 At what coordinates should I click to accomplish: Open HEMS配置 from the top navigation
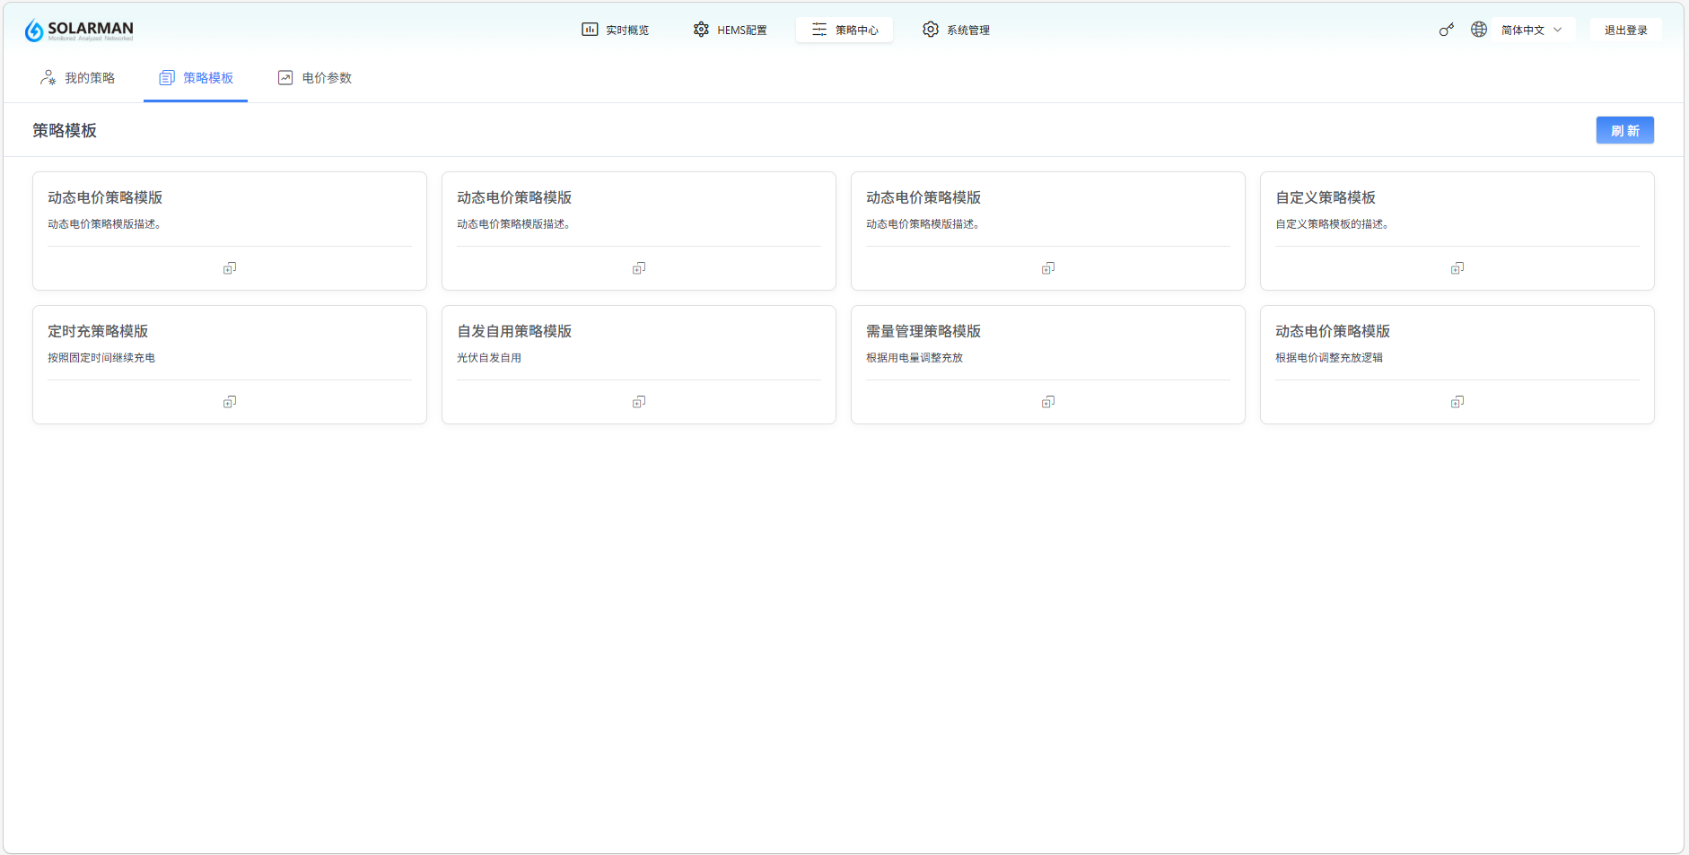(x=731, y=30)
